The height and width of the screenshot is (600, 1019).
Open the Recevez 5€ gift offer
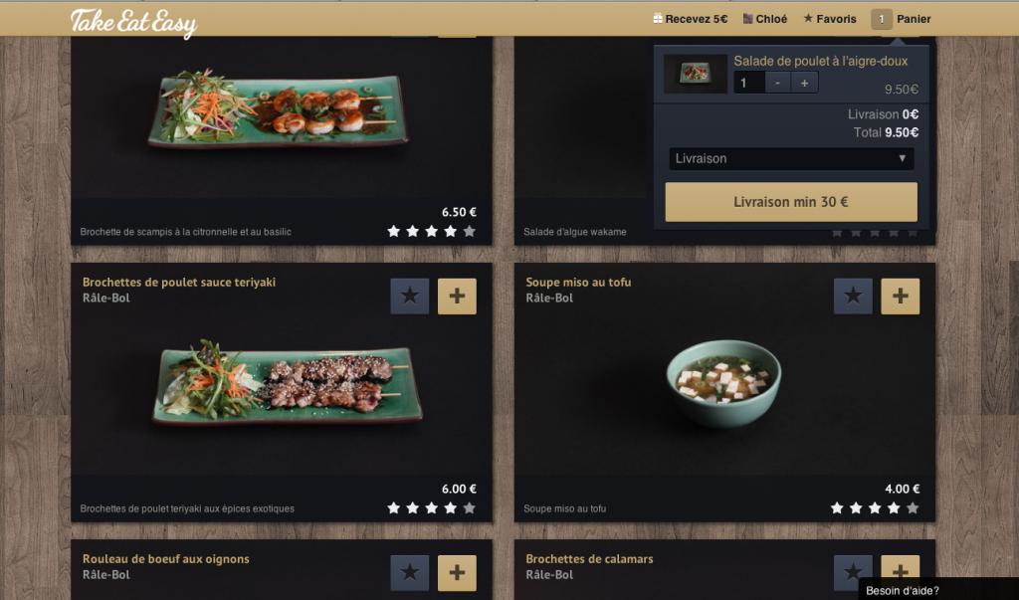691,19
